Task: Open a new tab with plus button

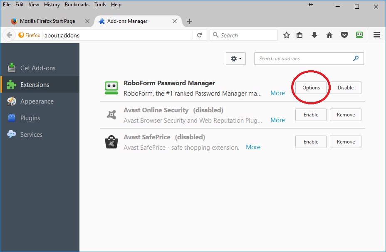Action: point(189,21)
